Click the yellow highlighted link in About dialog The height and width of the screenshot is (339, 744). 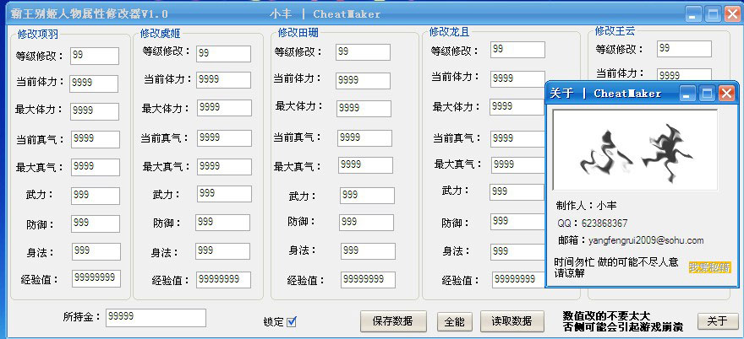coord(709,267)
